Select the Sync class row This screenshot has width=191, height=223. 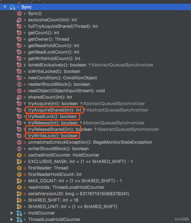95,7
